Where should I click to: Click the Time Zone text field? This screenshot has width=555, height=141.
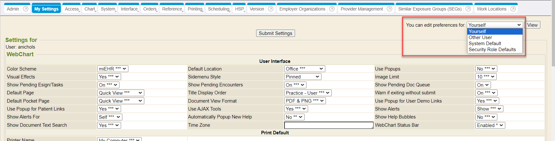tap(328, 125)
